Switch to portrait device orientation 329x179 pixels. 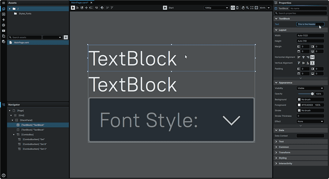[x=237, y=8]
